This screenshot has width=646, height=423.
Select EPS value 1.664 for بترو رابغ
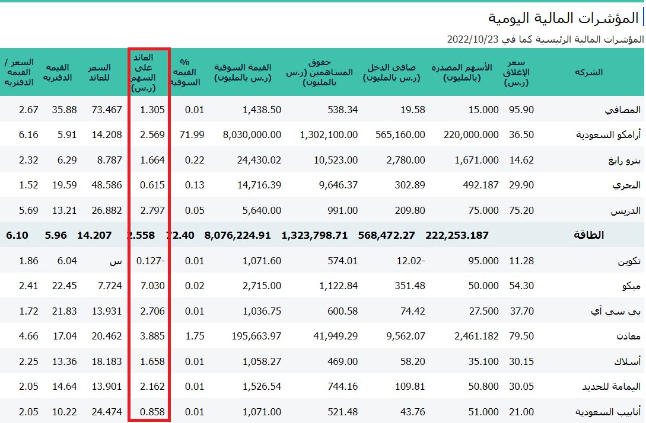152,160
